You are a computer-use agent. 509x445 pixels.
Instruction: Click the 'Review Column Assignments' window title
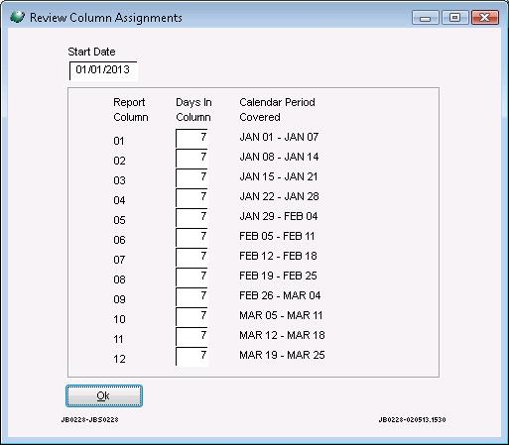[106, 18]
